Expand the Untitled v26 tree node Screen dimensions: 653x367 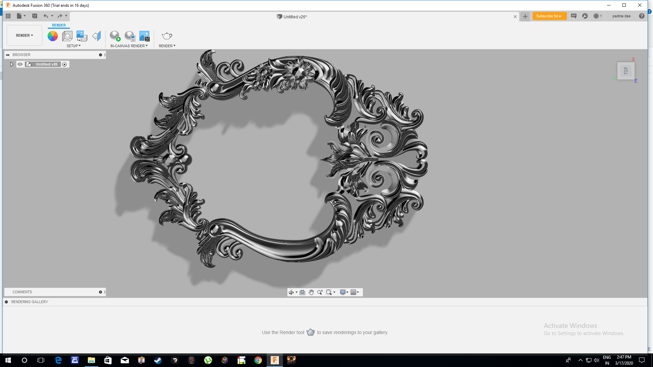click(12, 64)
